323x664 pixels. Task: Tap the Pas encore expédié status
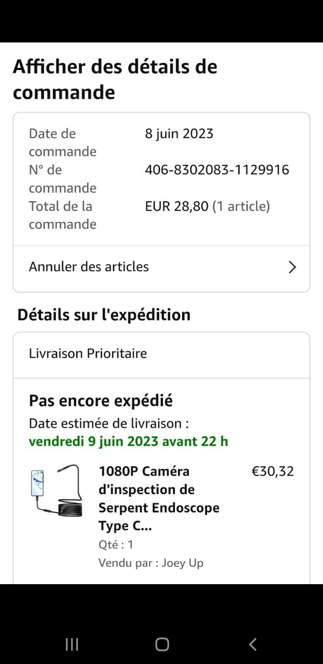[x=101, y=401]
